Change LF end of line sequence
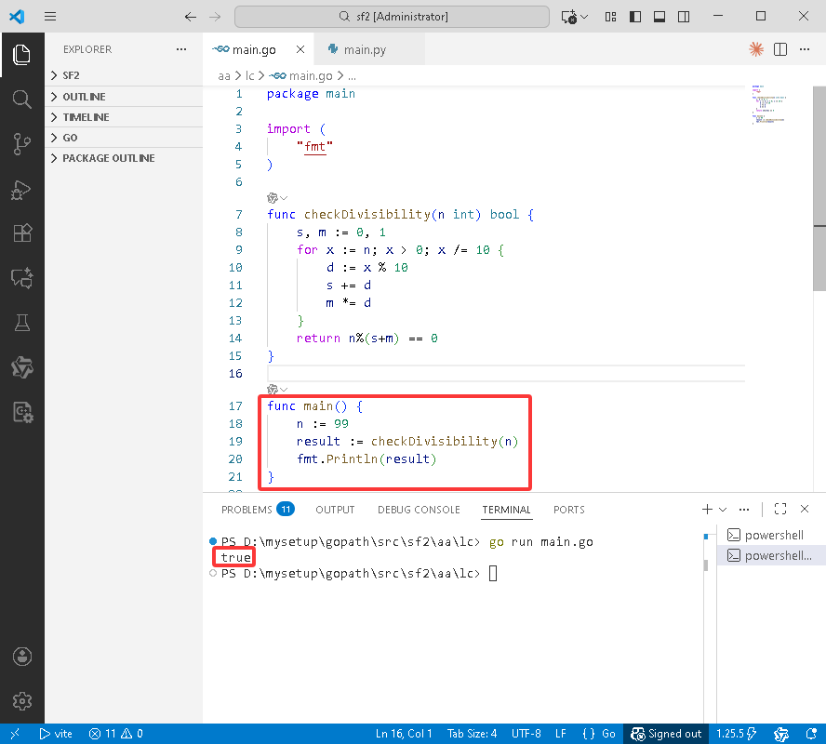Screen dimensions: 826x744 tap(561, 734)
